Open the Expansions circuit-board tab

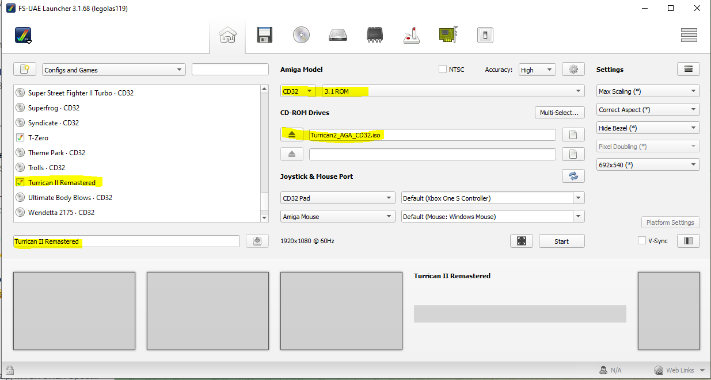[x=448, y=36]
